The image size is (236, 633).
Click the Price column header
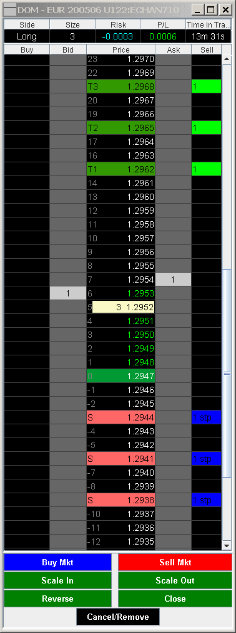click(121, 50)
